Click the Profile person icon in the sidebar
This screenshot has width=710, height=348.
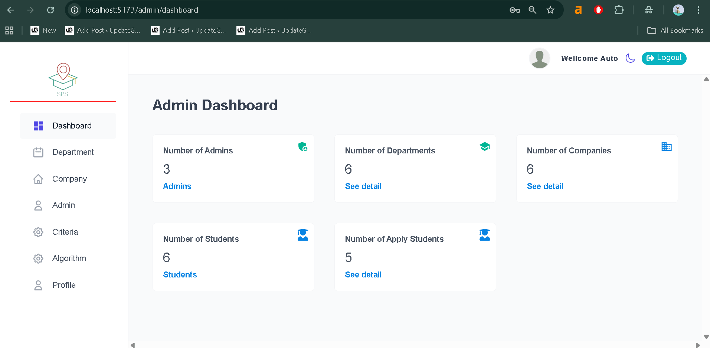click(x=38, y=285)
